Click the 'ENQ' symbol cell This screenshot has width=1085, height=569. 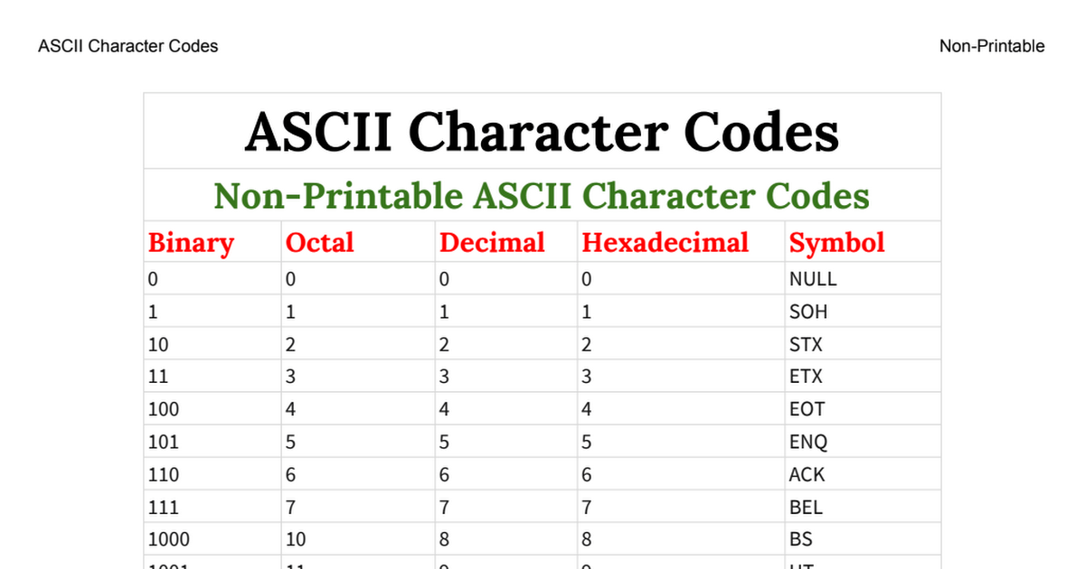point(808,442)
